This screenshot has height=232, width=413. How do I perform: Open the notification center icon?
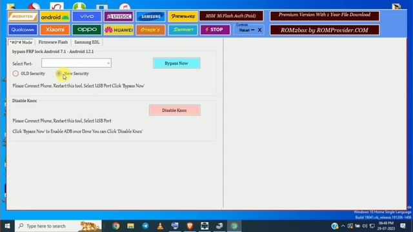pos(403,226)
